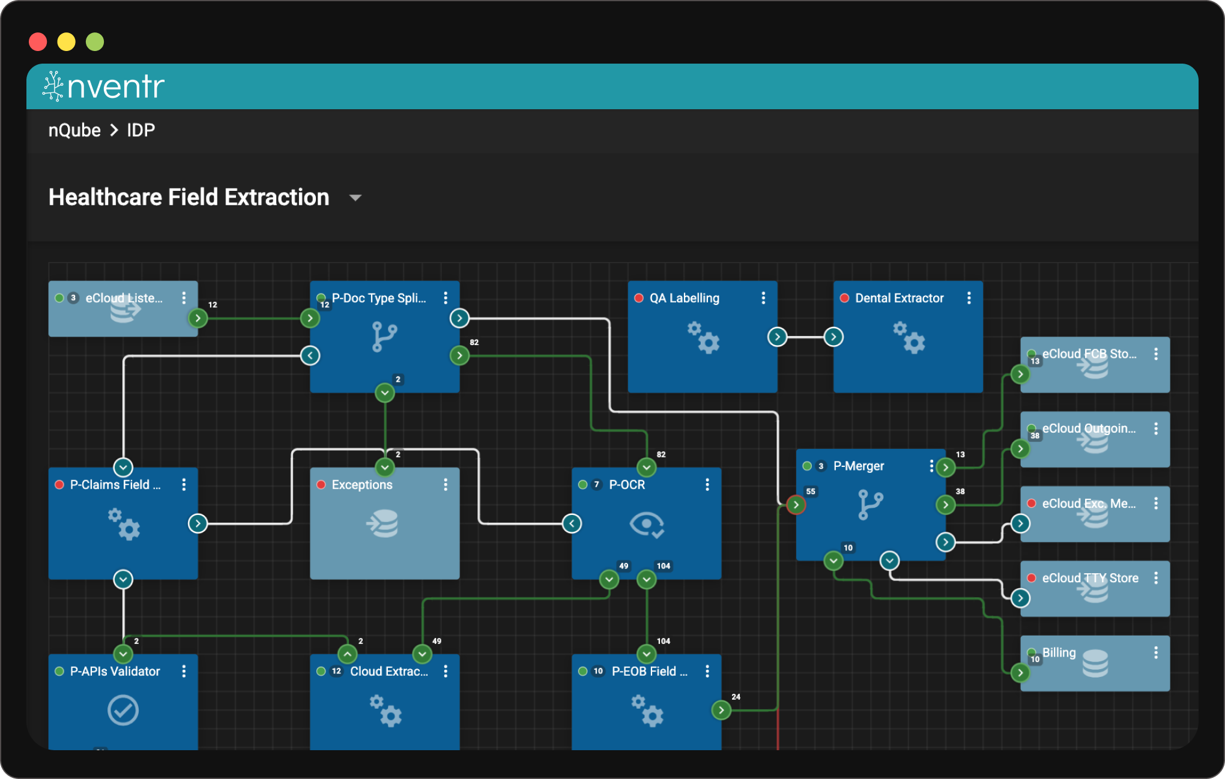Viewport: 1225px width, 779px height.
Task: Click the nventr logo
Action: click(x=103, y=86)
